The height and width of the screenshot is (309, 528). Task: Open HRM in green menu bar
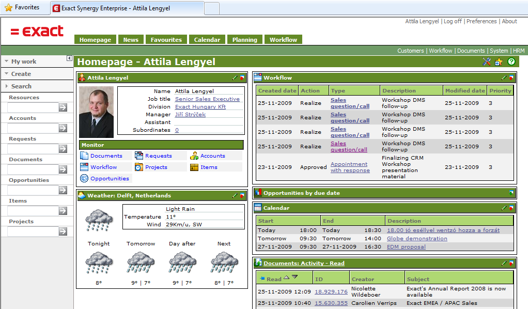pyautogui.click(x=519, y=51)
